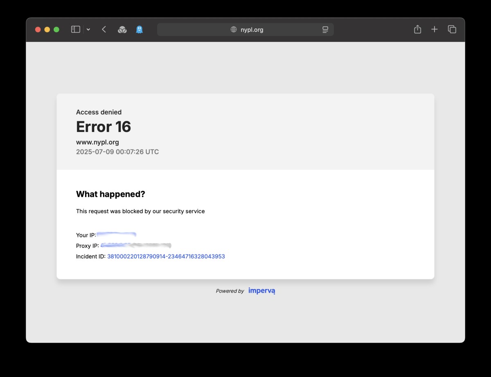Go back to the previous page

(x=104, y=29)
